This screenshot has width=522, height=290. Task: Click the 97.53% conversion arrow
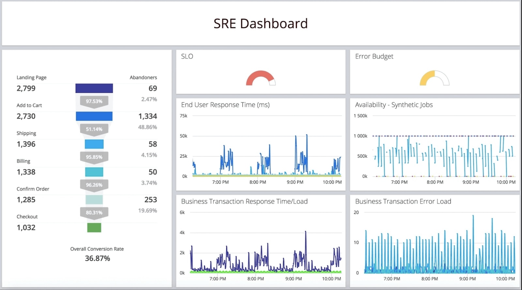94,102
